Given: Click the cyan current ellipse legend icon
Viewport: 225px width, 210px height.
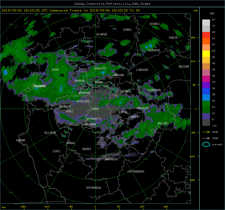Looking at the screenshot, I should click(206, 144).
